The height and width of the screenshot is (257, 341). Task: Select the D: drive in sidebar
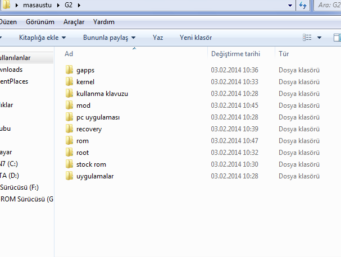coord(10,175)
